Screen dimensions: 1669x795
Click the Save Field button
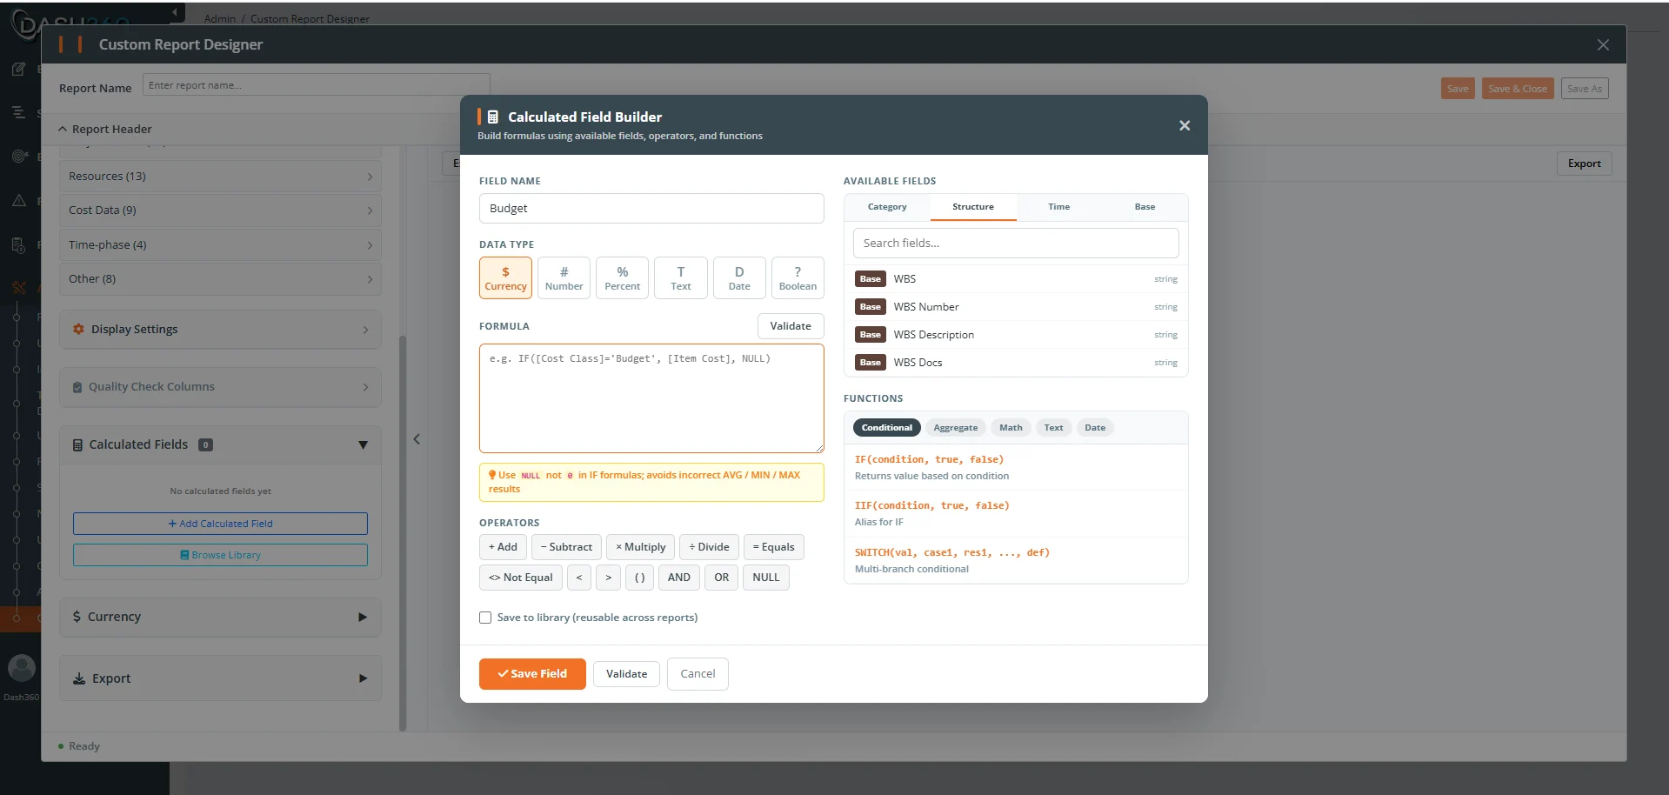point(532,674)
